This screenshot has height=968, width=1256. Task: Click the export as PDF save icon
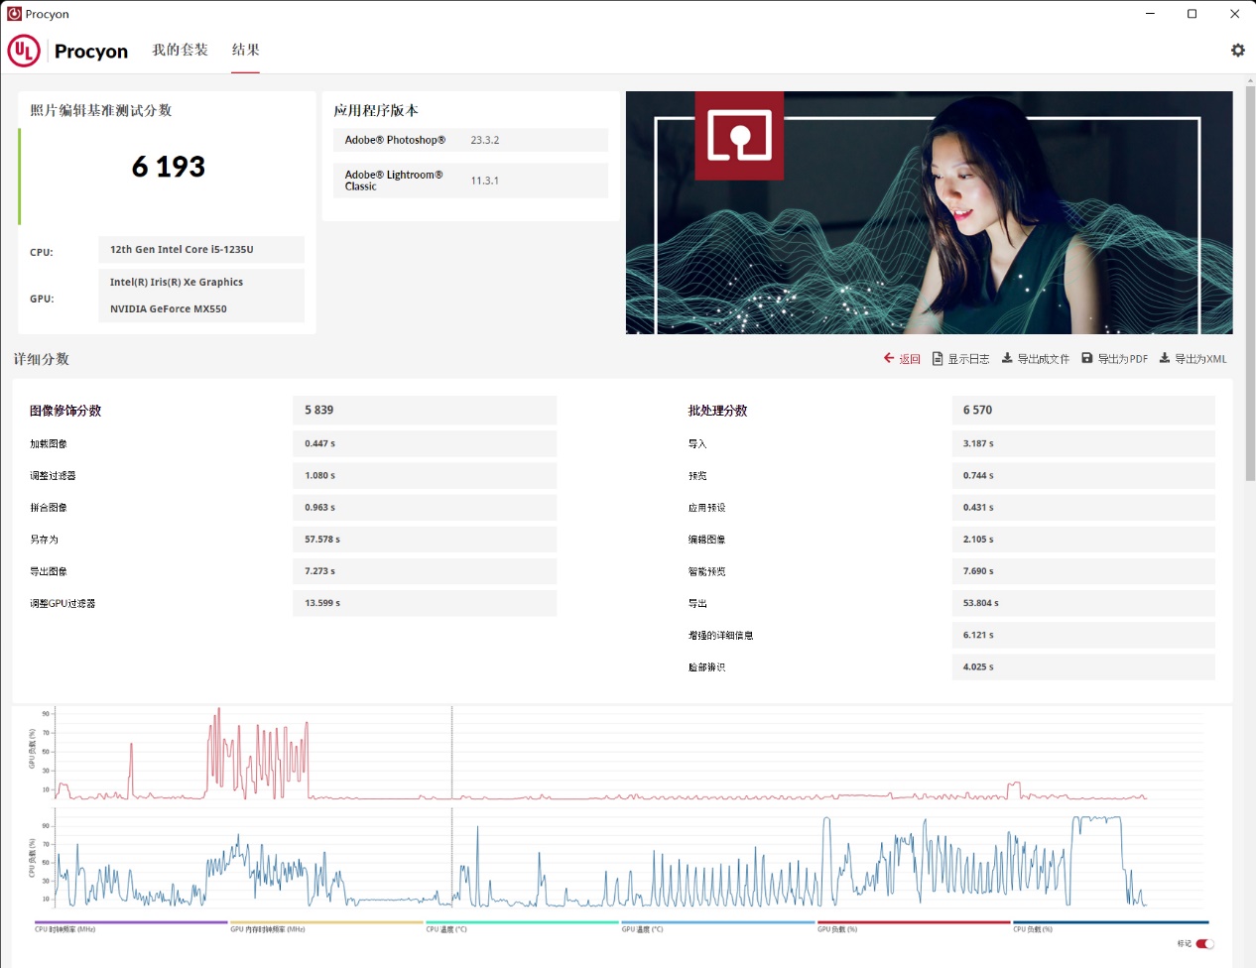click(x=1087, y=358)
